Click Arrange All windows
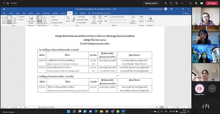Image resolution: width=220 pixels, height=114 pixels. point(100,20)
